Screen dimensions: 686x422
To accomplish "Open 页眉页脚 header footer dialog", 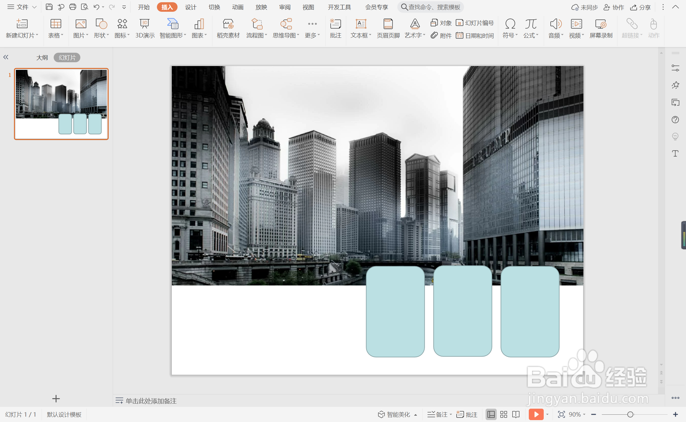I will click(x=388, y=29).
